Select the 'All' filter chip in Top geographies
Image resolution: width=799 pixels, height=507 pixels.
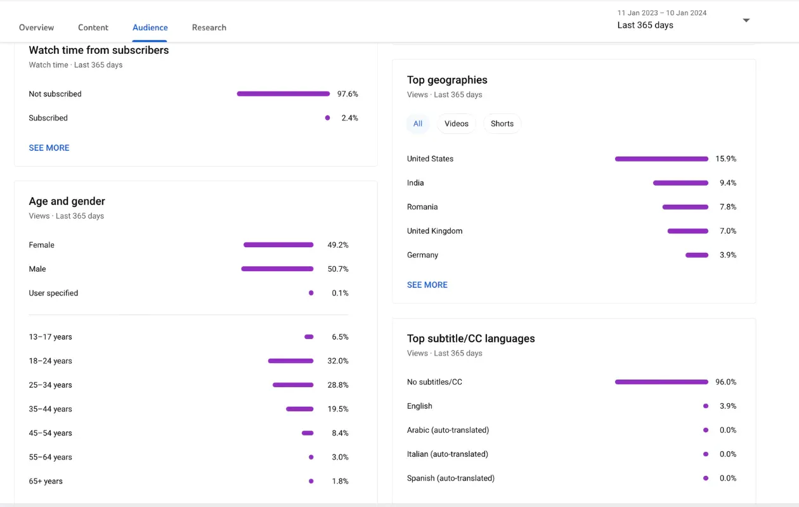click(x=418, y=124)
